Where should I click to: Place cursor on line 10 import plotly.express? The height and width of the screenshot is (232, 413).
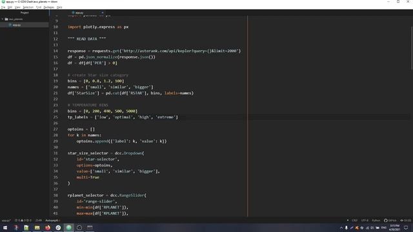click(98, 27)
